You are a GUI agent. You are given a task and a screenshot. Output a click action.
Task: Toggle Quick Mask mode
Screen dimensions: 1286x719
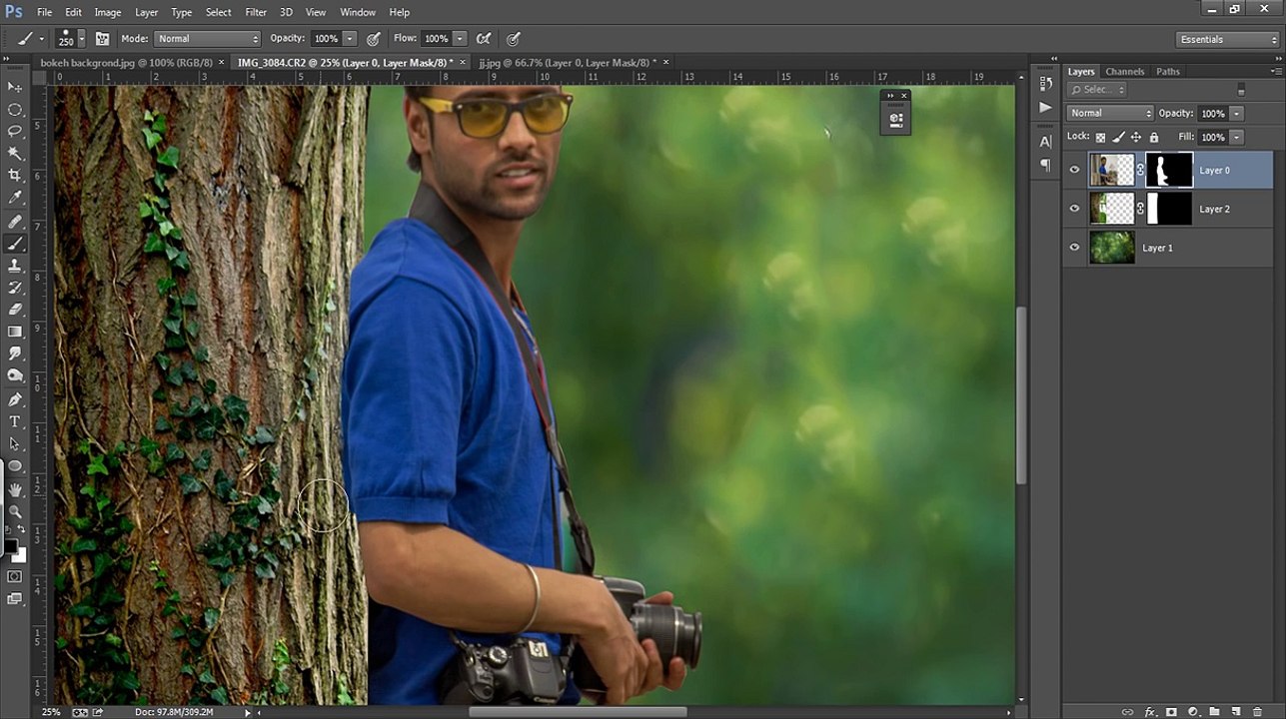coord(15,576)
